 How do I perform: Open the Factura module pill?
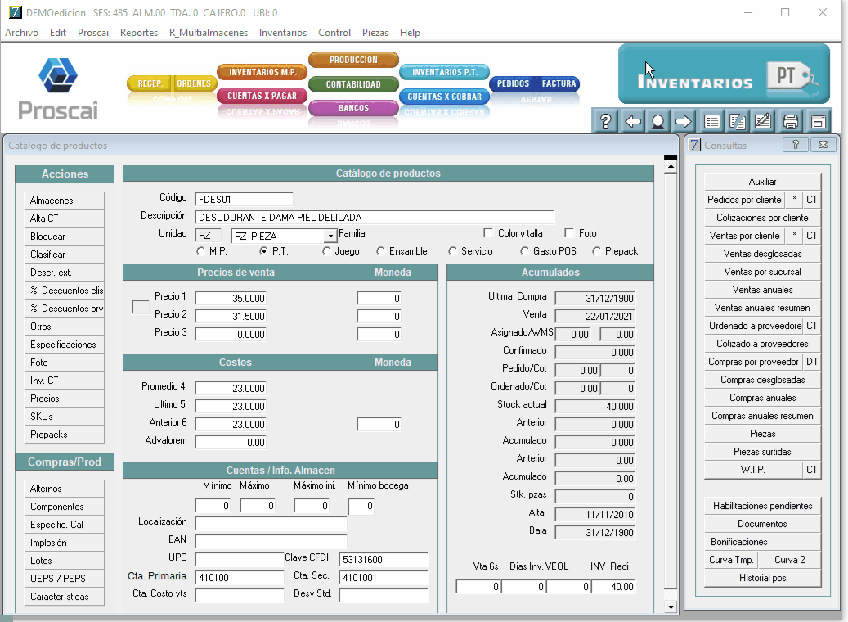[559, 83]
